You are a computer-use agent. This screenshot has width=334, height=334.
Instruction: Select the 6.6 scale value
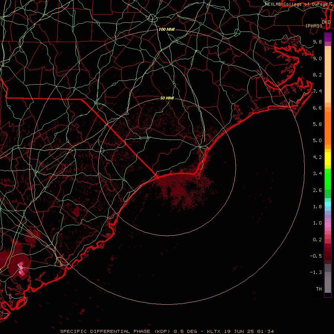pos(317,108)
